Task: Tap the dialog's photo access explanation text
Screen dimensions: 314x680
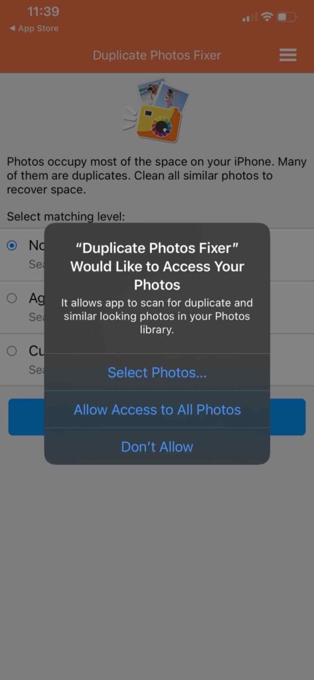Action: (x=157, y=316)
